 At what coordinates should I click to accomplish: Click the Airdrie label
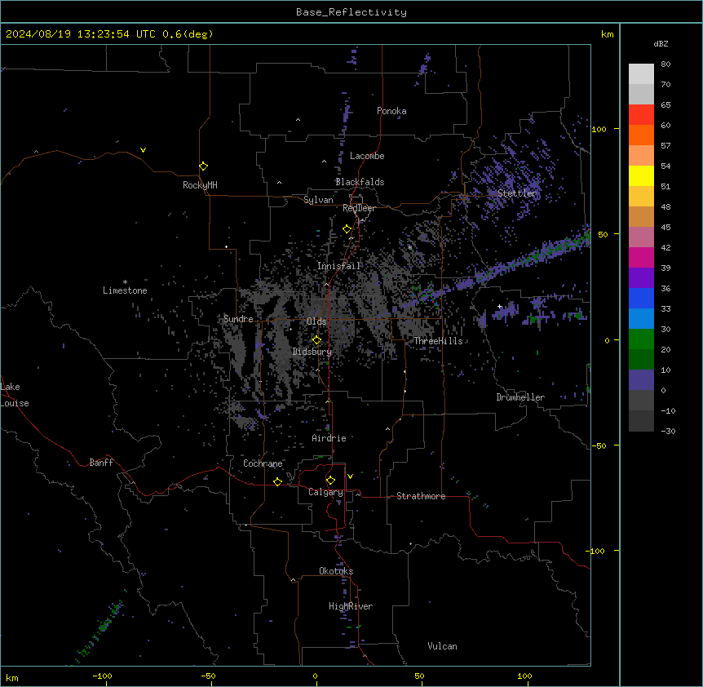(x=329, y=438)
